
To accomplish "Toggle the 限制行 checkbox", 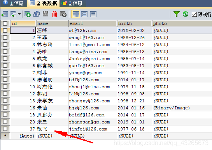I will pos(194,14).
